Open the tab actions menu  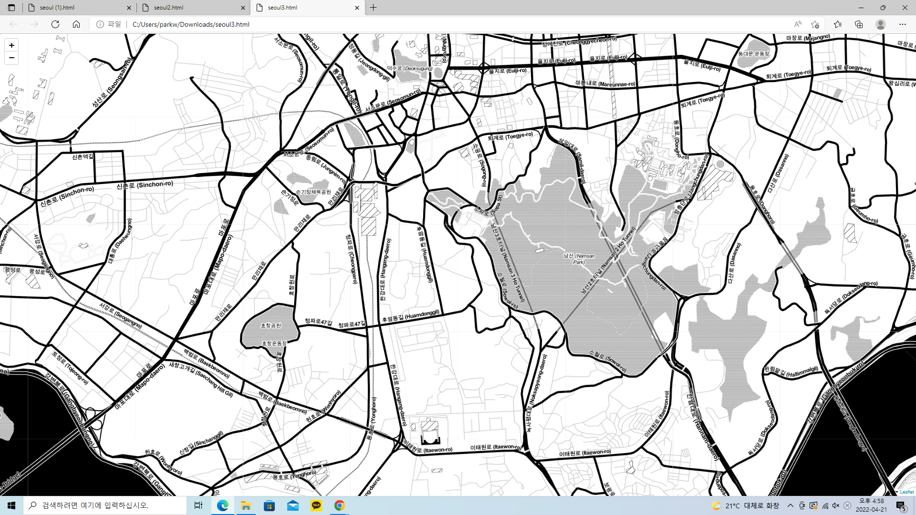pos(11,8)
